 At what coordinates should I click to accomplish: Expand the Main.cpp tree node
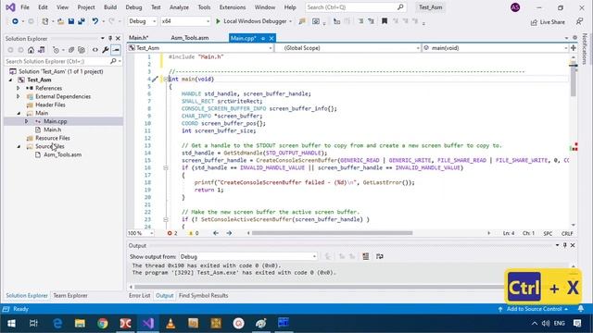coord(26,121)
